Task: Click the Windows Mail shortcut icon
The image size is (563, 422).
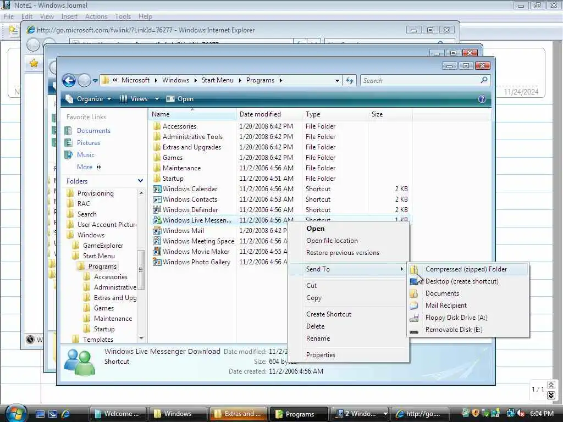Action: coord(157,230)
